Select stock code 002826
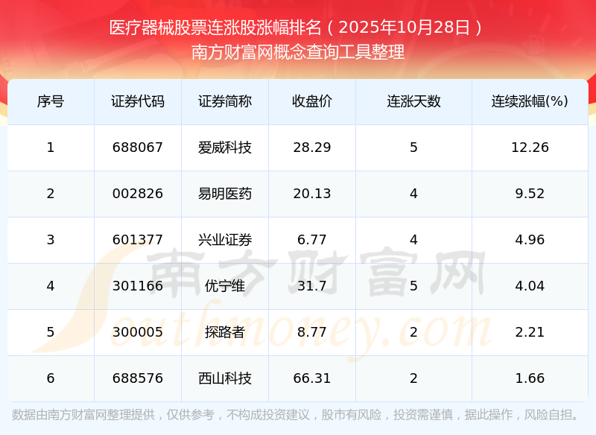Screen dimensions: 596x435 point(138,194)
